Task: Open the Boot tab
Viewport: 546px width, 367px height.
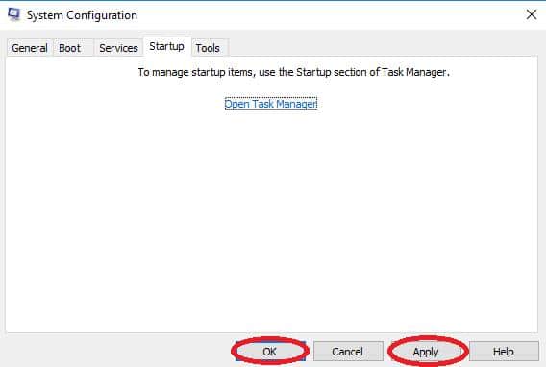Action: [69, 48]
